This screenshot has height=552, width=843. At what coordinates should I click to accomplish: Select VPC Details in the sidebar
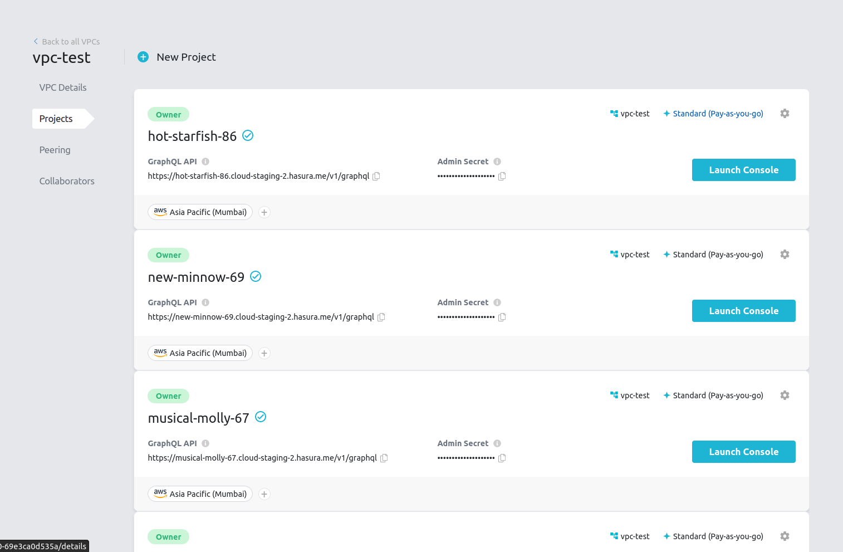coord(63,87)
